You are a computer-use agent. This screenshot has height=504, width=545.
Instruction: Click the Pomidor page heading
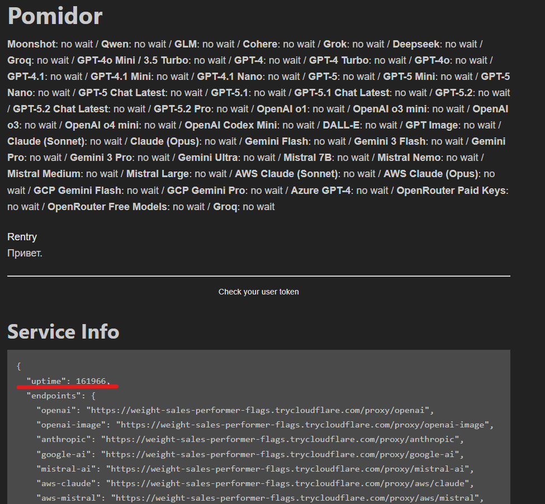point(55,16)
